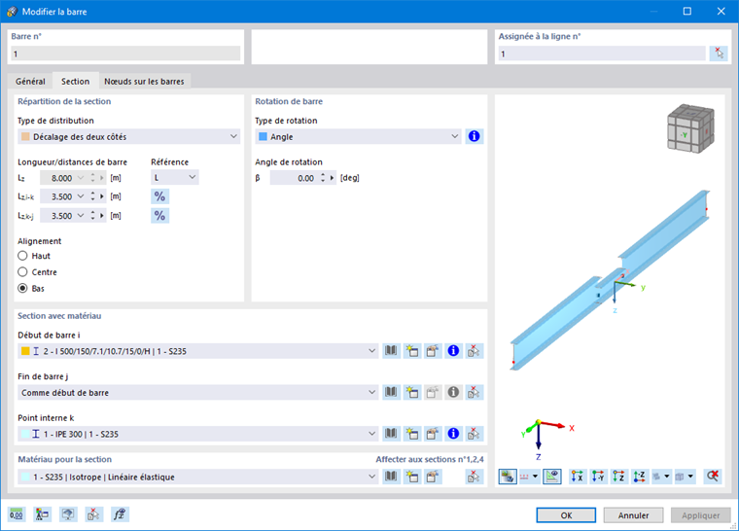
Task: Click the peach Décalage des deux côtés swatch
Action: coord(25,136)
